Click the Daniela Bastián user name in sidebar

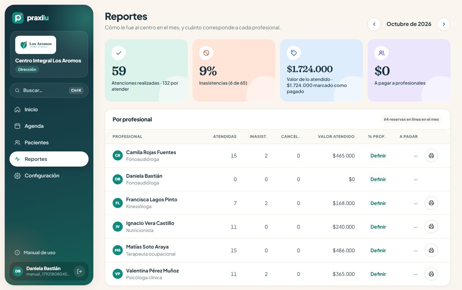click(x=43, y=268)
